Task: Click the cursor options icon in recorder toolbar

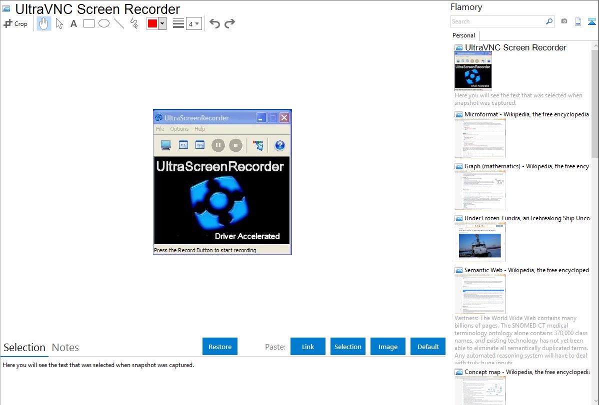Action: coord(258,145)
